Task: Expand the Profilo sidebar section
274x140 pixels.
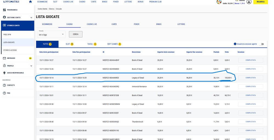Action: (31, 66)
